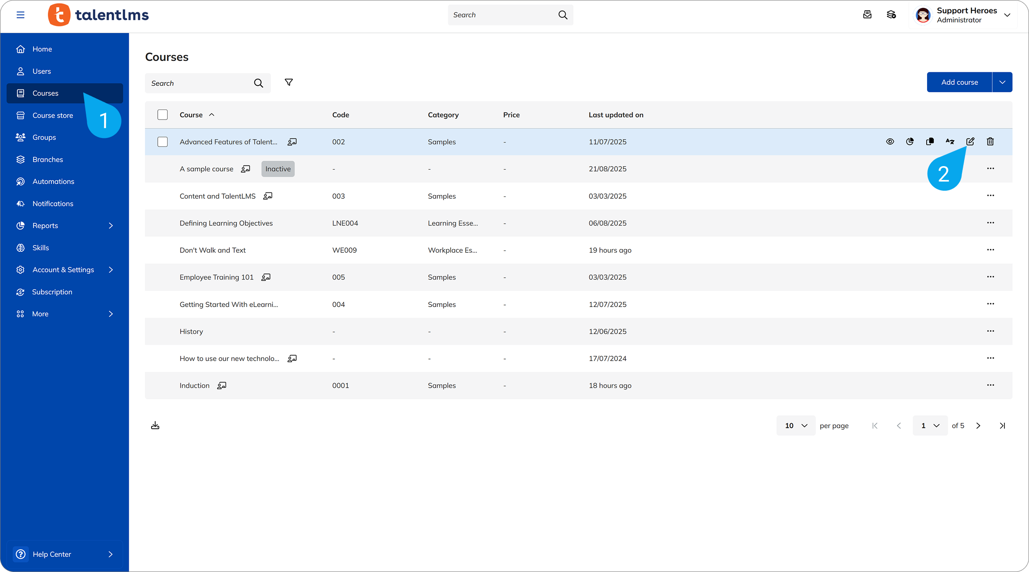The image size is (1029, 572).
Task: Check the select-all checkbox in table header
Action: pos(163,115)
